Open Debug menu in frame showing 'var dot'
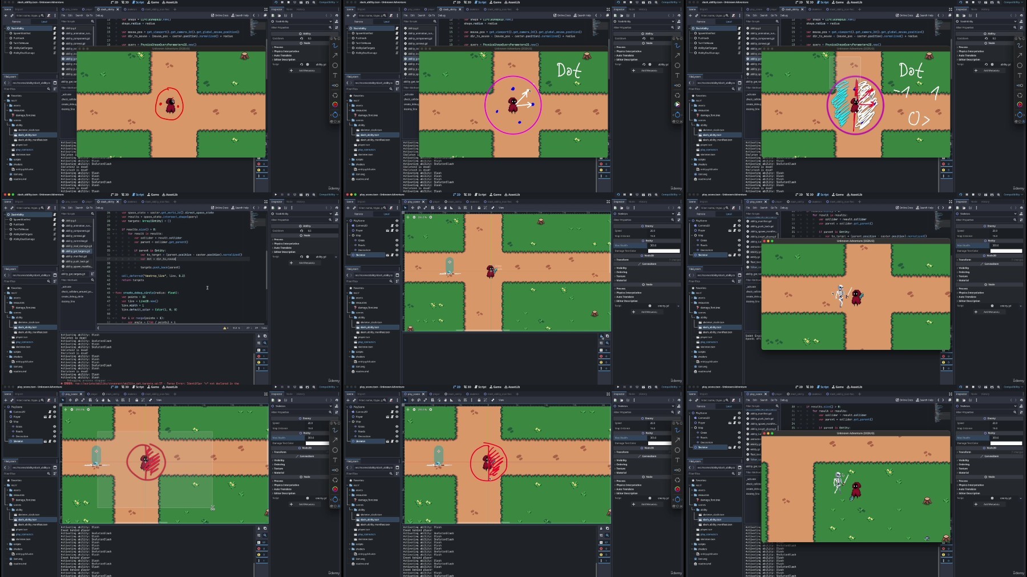The image size is (1027, 577). point(99,208)
